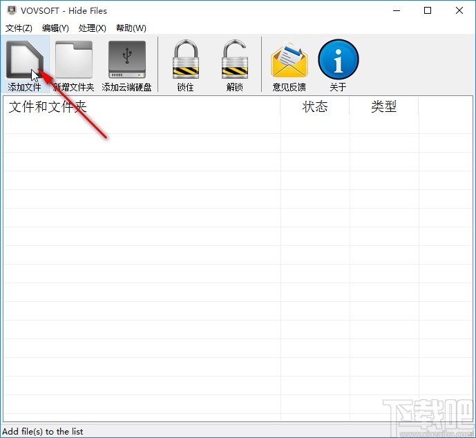Image resolution: width=476 pixels, height=438 pixels.
Task: Open 意见反馈 feedback envelope icon
Action: (x=289, y=60)
